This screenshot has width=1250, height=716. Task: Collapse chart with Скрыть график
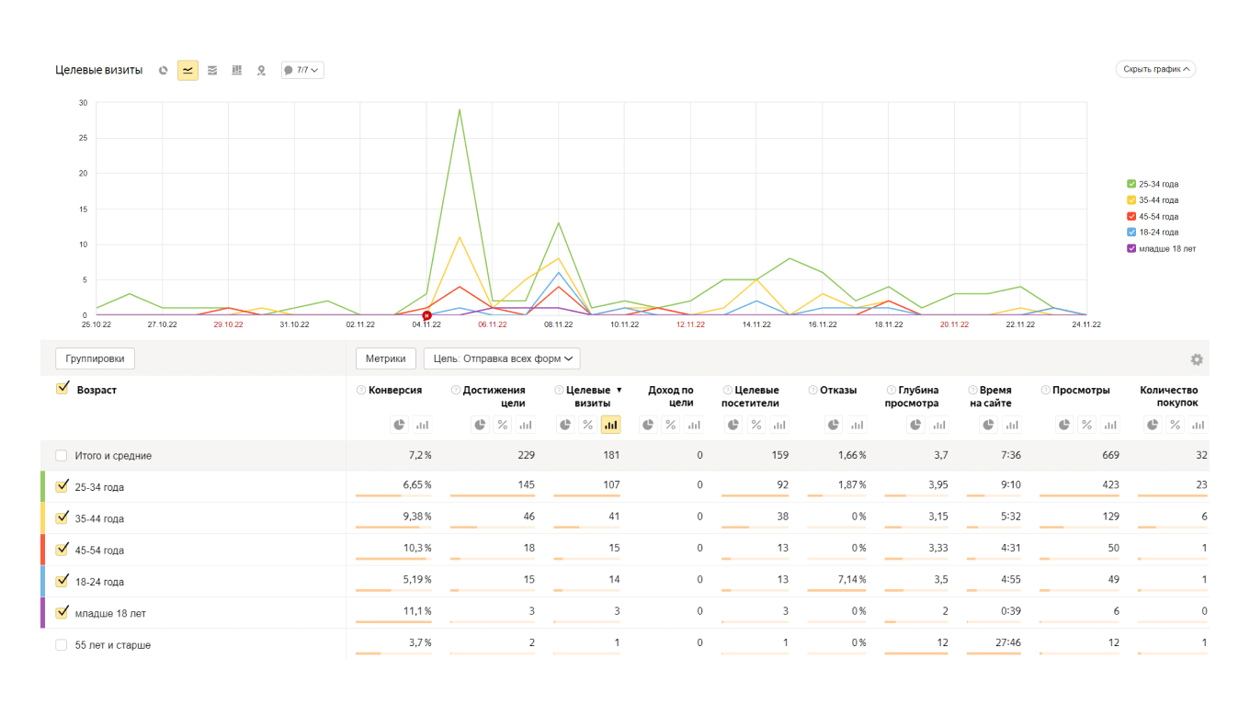1155,69
